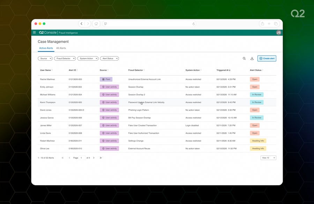314x204 pixels.
Task: Click the browser back arrow
Action: 82,24
